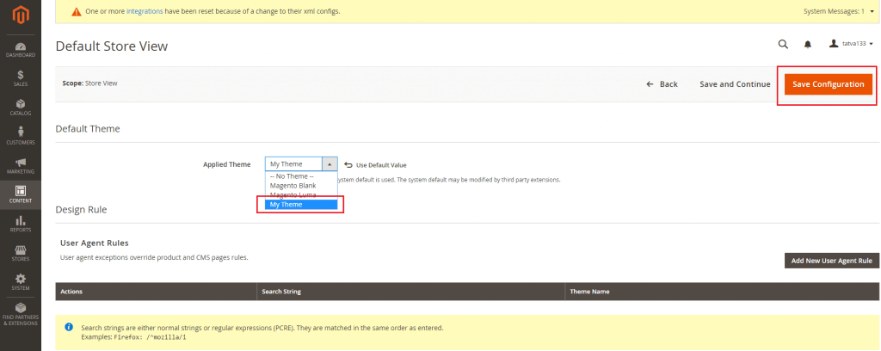Click the warning triangle icon
Screen dimensions: 881x351
click(77, 11)
